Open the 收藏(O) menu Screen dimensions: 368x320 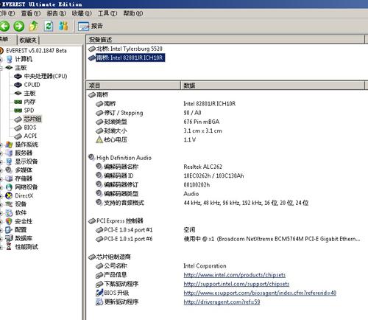[x=82, y=13]
